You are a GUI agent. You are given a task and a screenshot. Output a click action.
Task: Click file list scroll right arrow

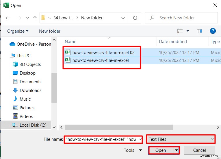(218, 127)
